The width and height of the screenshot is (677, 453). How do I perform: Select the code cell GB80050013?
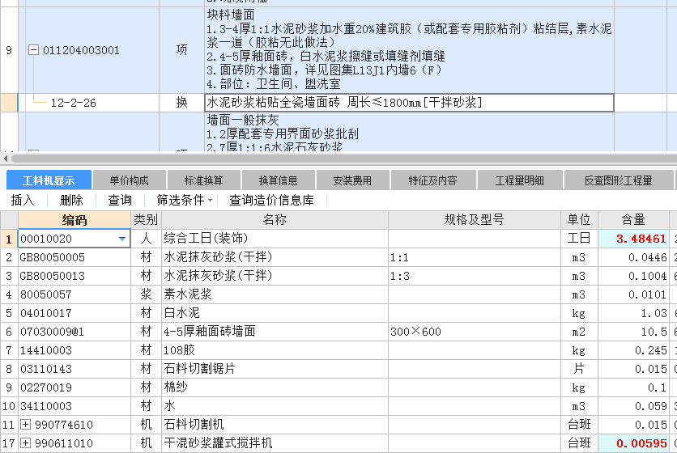point(75,276)
